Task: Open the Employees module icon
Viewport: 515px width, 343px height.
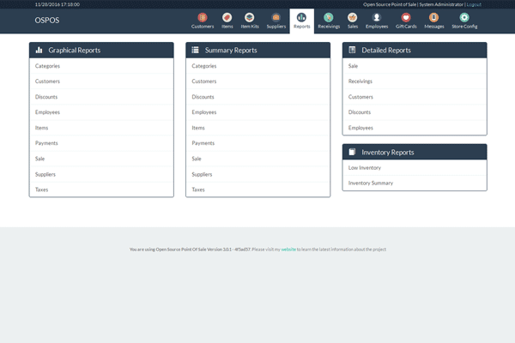Action: (377, 17)
